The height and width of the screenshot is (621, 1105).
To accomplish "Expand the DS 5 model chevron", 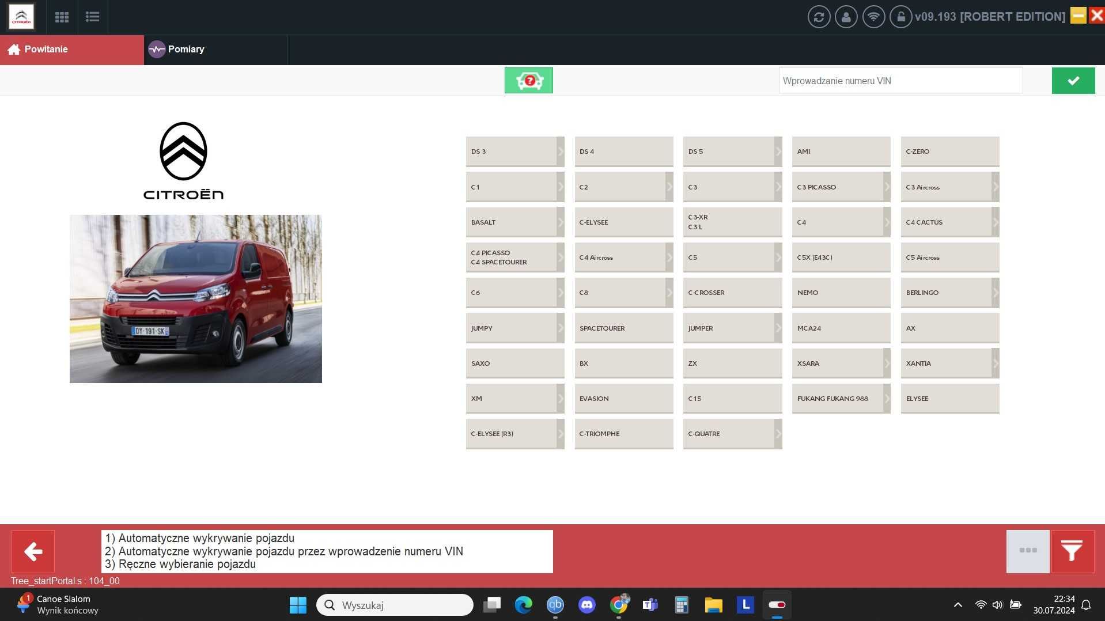I will coord(778,152).
